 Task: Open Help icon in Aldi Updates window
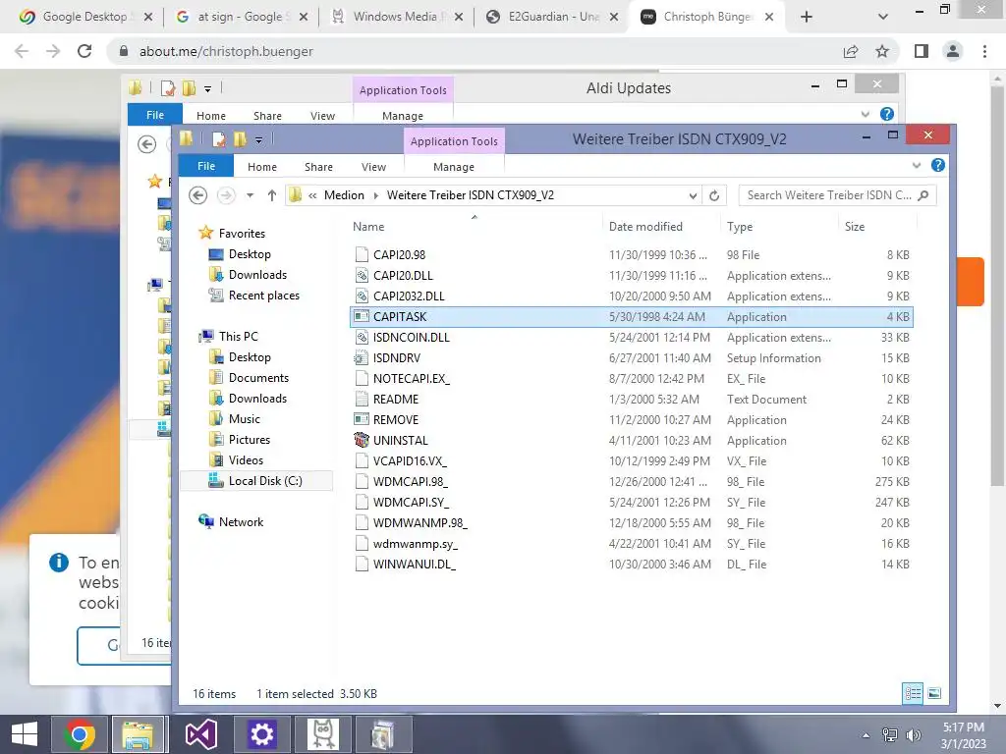[x=887, y=114]
